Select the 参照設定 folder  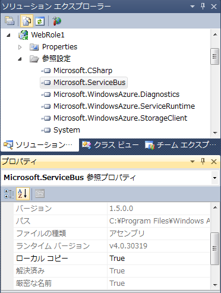56,59
